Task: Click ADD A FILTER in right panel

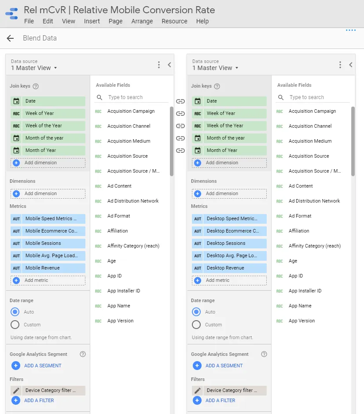Action: [x=220, y=400]
